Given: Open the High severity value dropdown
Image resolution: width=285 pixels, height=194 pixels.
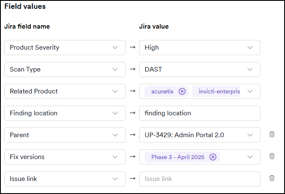Looking at the screenshot, I should (200, 48).
